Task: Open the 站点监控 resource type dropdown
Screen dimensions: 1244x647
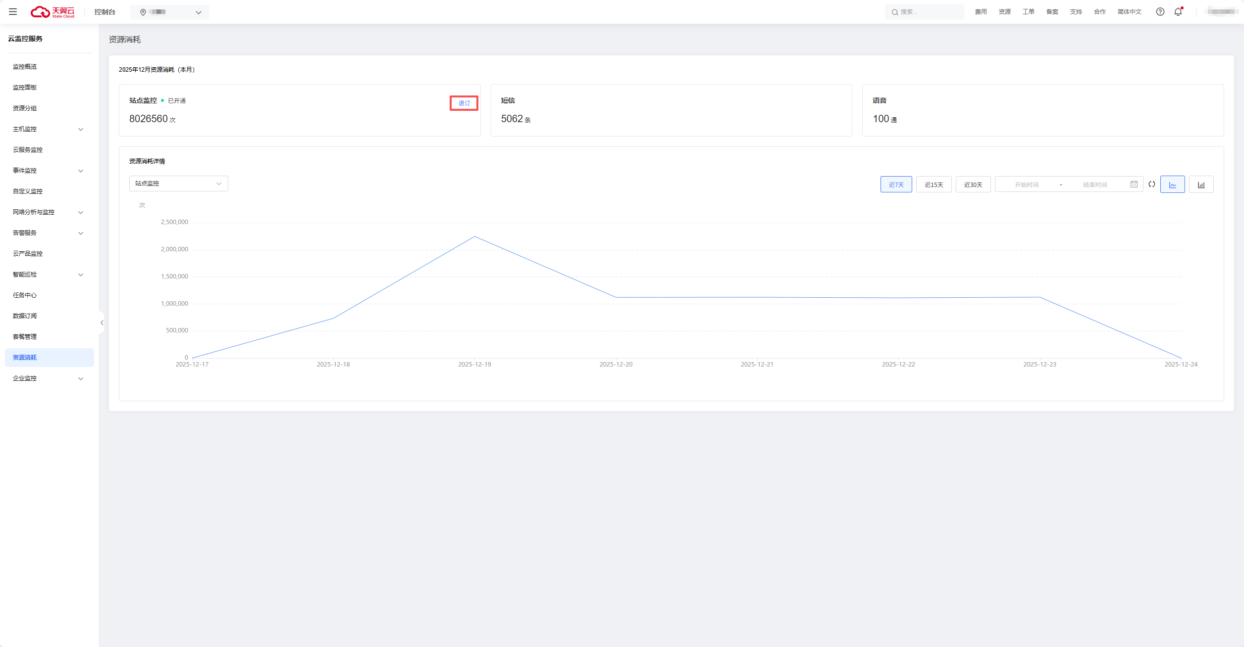Action: [x=178, y=184]
